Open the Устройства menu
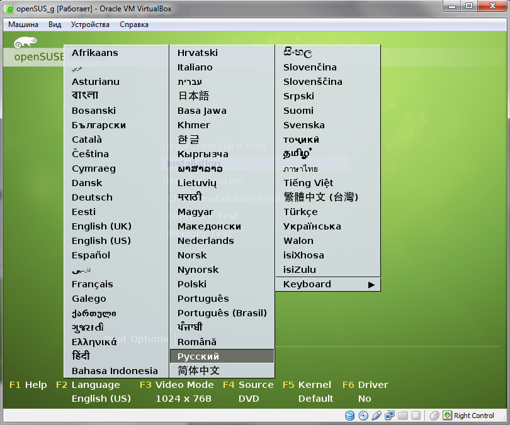Viewport: 510px width, 425px height. coord(90,25)
